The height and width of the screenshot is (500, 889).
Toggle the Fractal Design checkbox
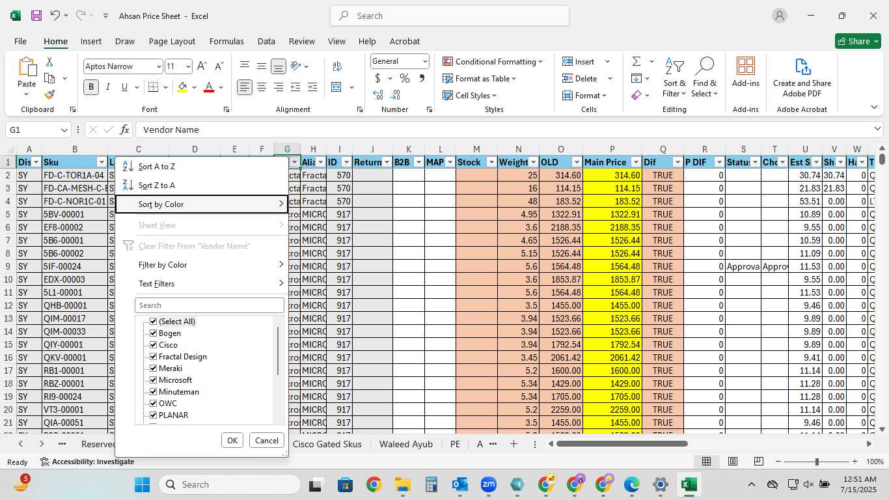coord(154,357)
